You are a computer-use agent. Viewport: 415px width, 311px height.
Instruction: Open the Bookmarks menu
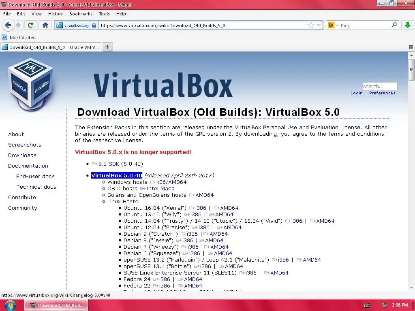[81, 14]
